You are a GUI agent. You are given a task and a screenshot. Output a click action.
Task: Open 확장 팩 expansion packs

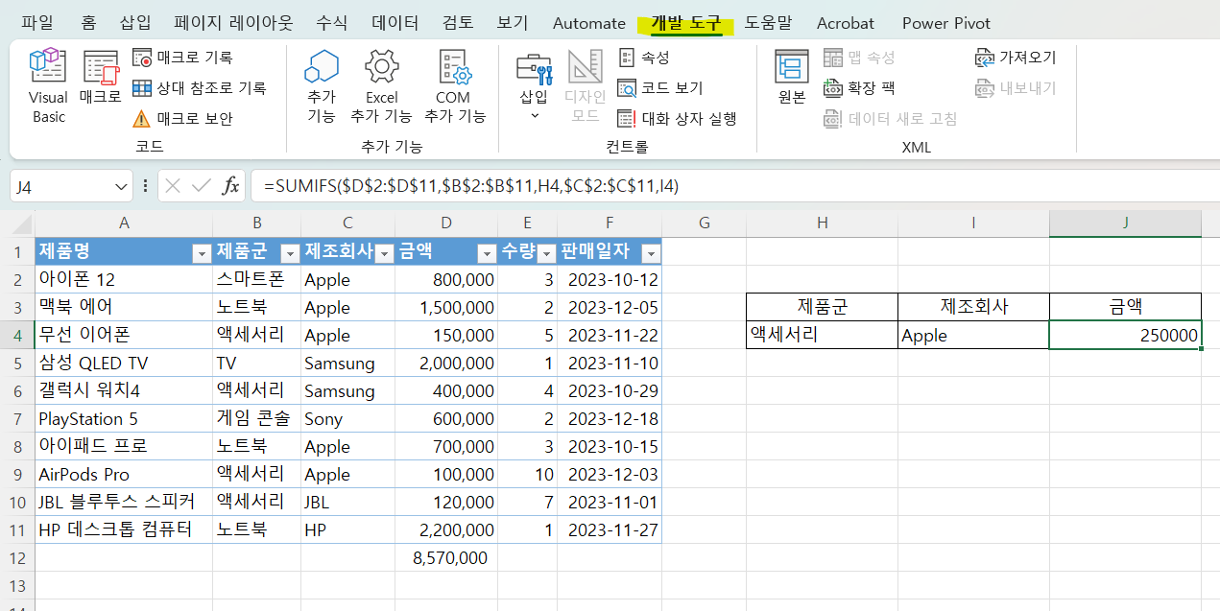(859, 88)
